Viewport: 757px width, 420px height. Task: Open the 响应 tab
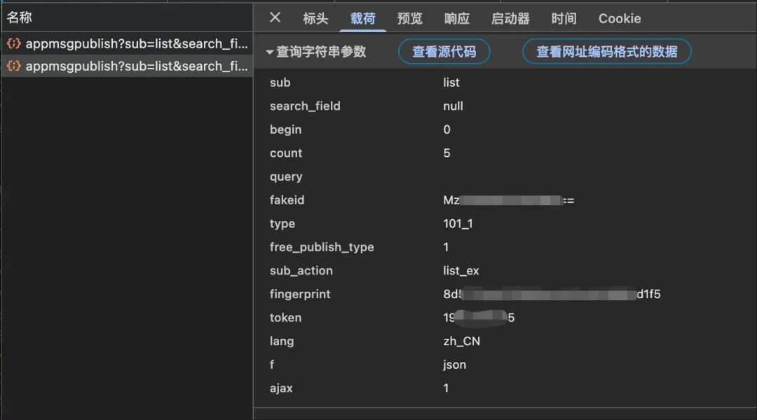coord(457,19)
